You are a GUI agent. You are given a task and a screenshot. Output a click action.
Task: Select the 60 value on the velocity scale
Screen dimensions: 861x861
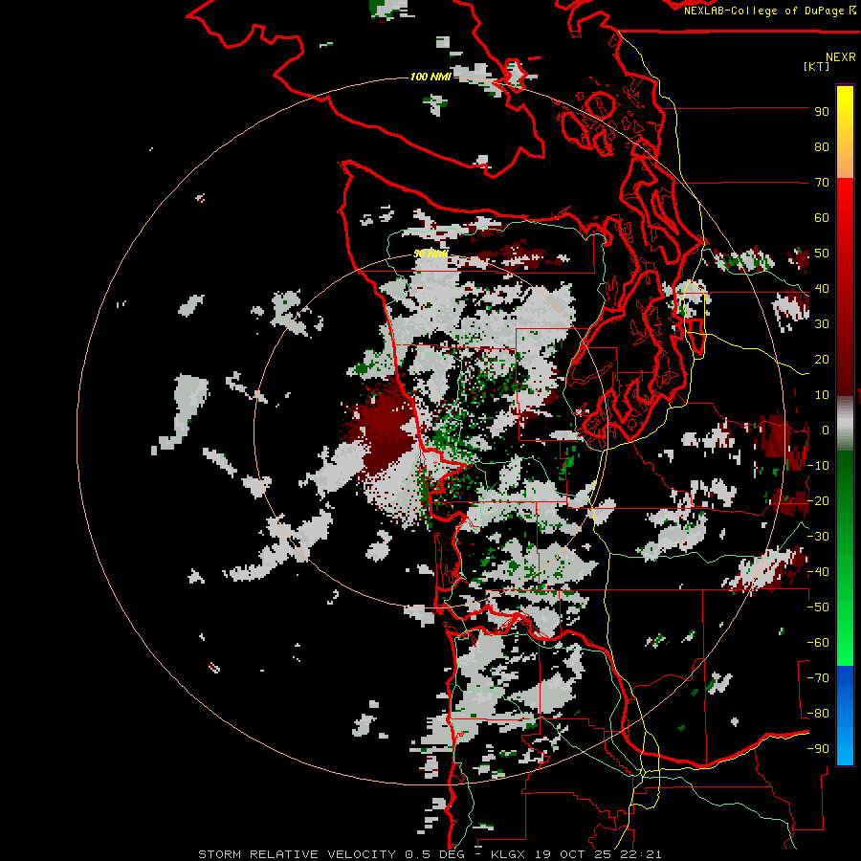[x=822, y=218]
